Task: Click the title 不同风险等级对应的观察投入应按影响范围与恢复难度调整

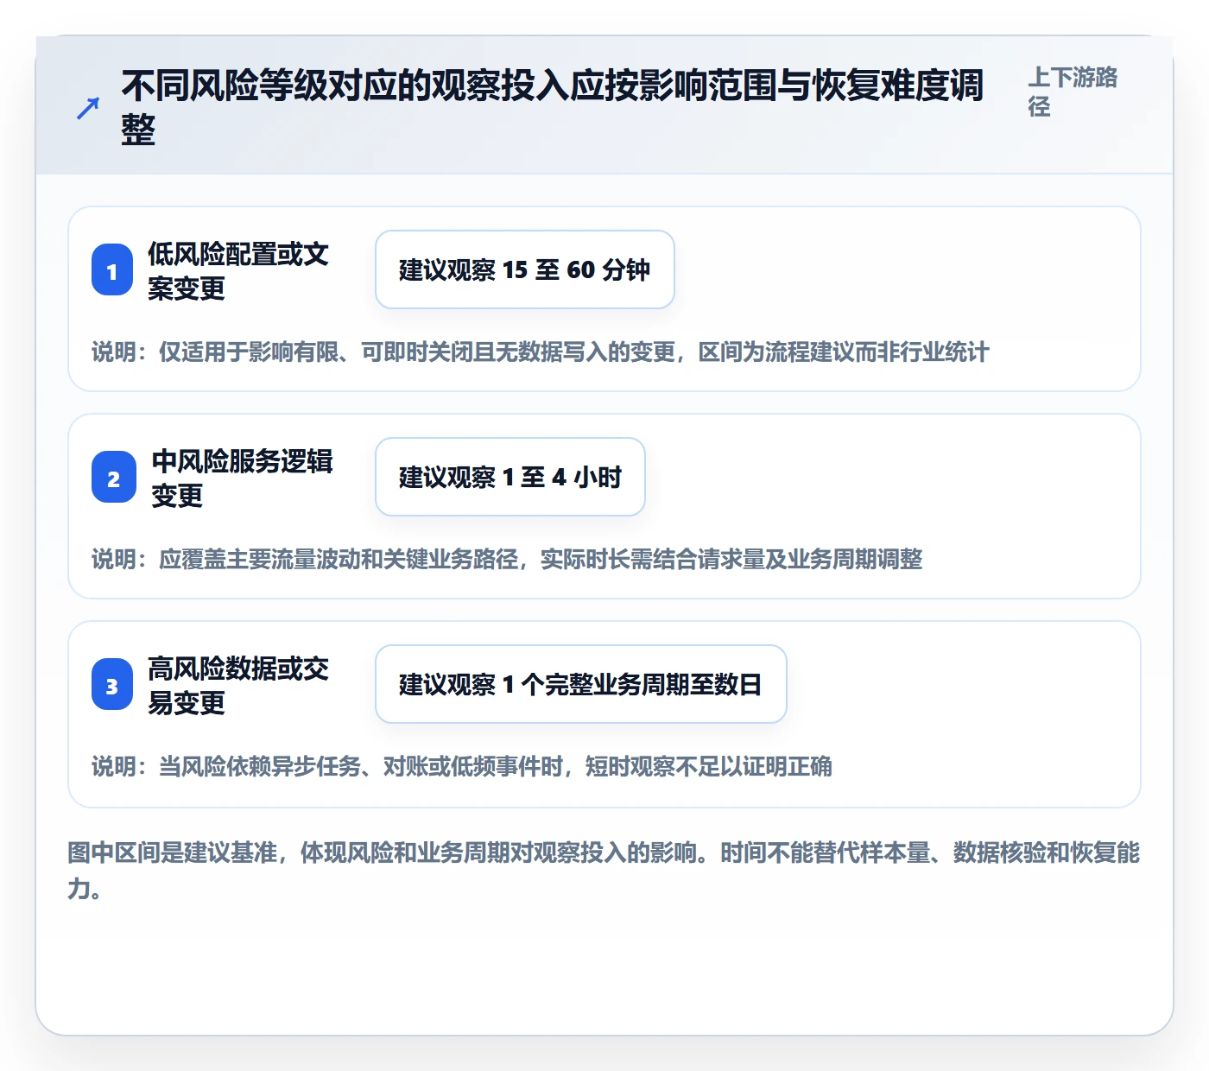Action: [553, 108]
